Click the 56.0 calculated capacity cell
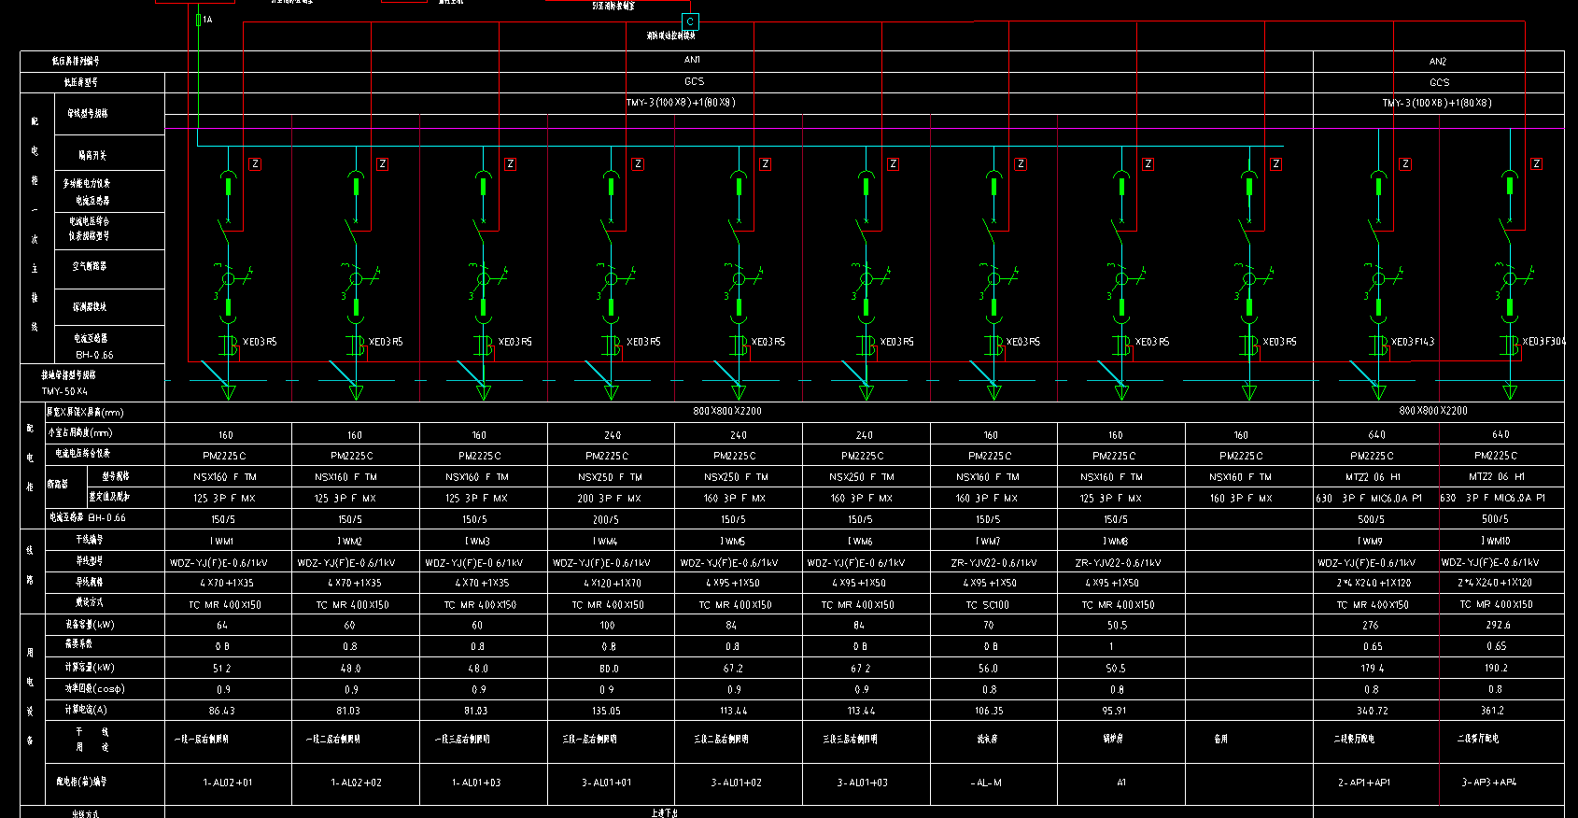 pos(989,669)
